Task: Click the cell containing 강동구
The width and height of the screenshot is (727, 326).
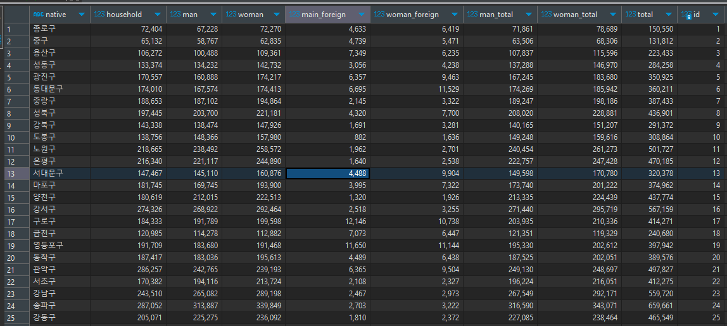Action: pyautogui.click(x=60, y=318)
